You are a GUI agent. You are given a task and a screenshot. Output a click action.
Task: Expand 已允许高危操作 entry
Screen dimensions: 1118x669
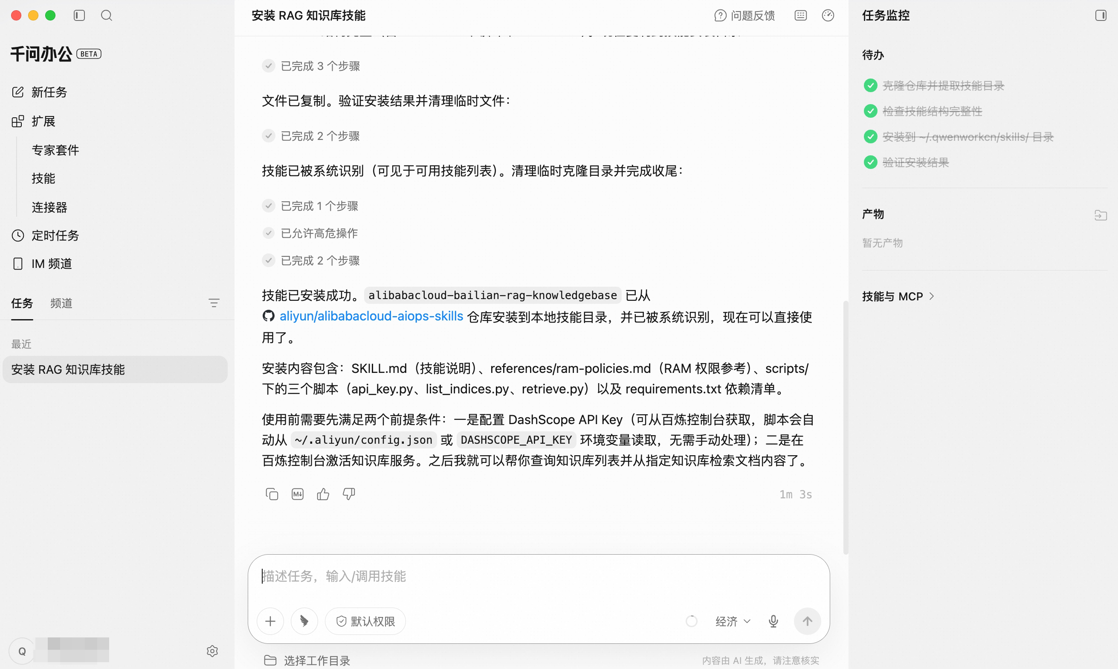pos(310,233)
